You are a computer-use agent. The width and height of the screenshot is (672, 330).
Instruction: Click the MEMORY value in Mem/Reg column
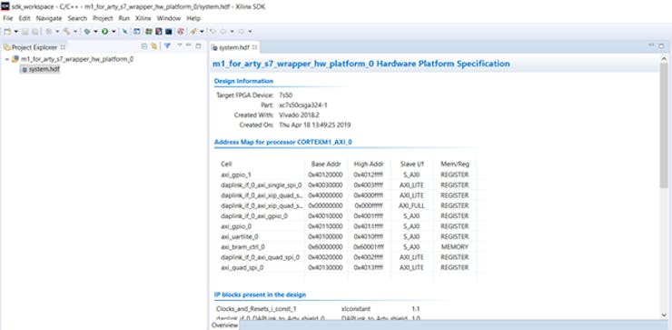[x=455, y=246]
